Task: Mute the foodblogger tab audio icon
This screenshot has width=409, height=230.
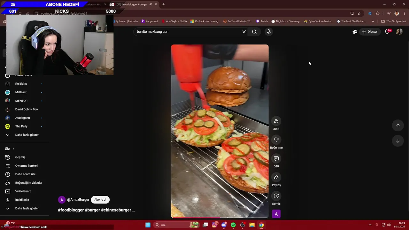Action: [150, 4]
